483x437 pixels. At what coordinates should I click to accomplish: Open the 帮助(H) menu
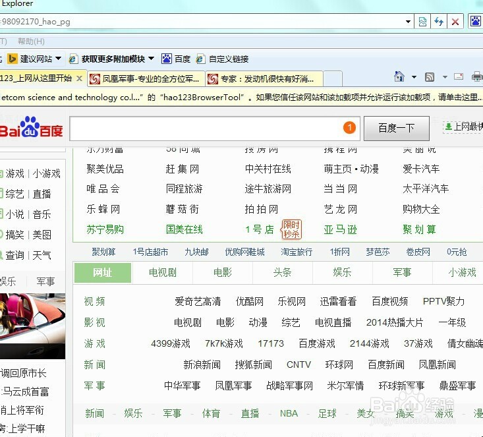click(31, 42)
